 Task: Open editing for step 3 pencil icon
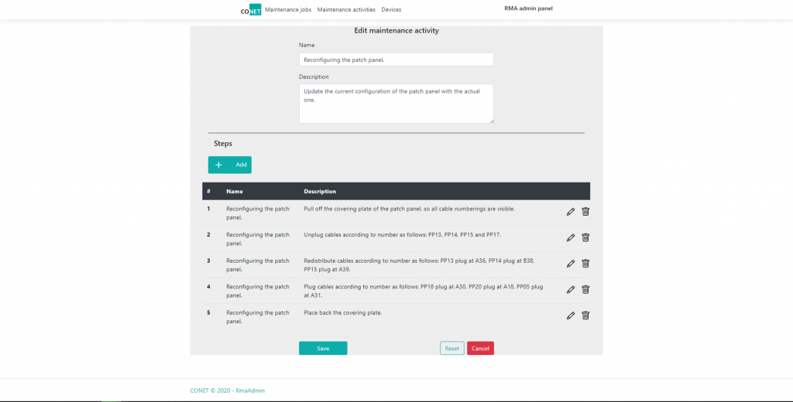[571, 264]
